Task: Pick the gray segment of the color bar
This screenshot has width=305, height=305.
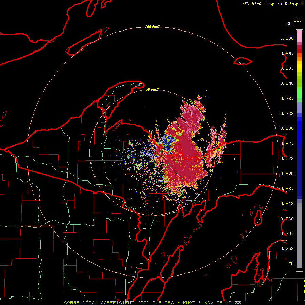Action: click(299, 236)
